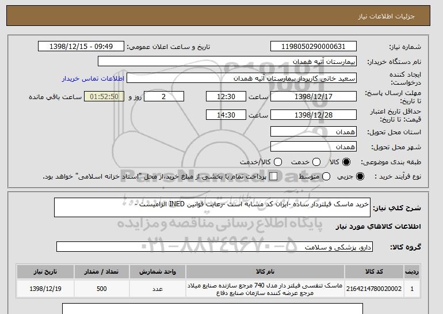Click the response deadline time 12:30
The image size is (443, 314).
point(226,96)
